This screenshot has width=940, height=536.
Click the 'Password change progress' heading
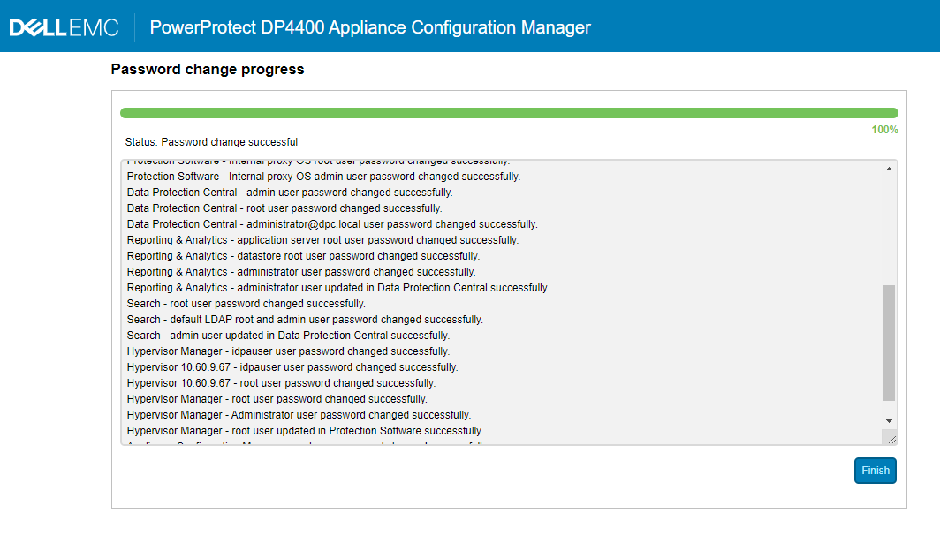click(207, 69)
